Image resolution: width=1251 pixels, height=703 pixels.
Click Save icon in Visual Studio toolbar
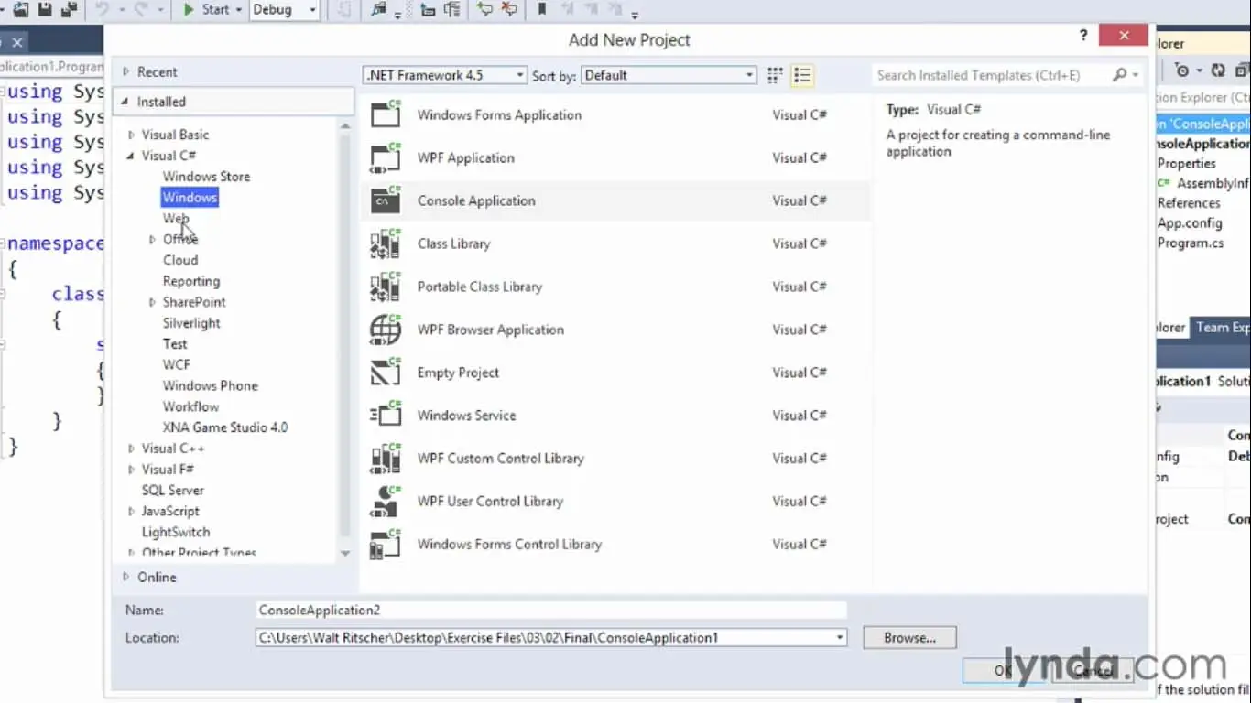(45, 10)
